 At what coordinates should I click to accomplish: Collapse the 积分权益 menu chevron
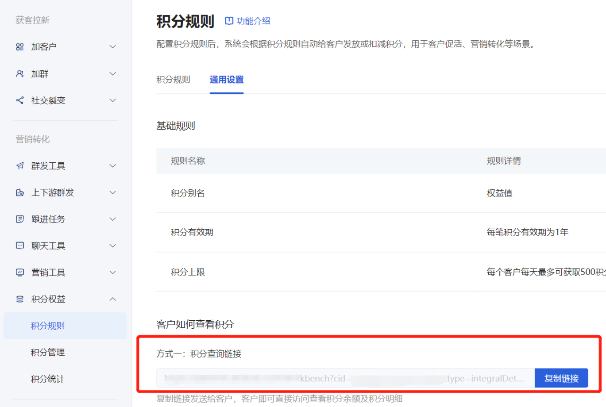(113, 299)
